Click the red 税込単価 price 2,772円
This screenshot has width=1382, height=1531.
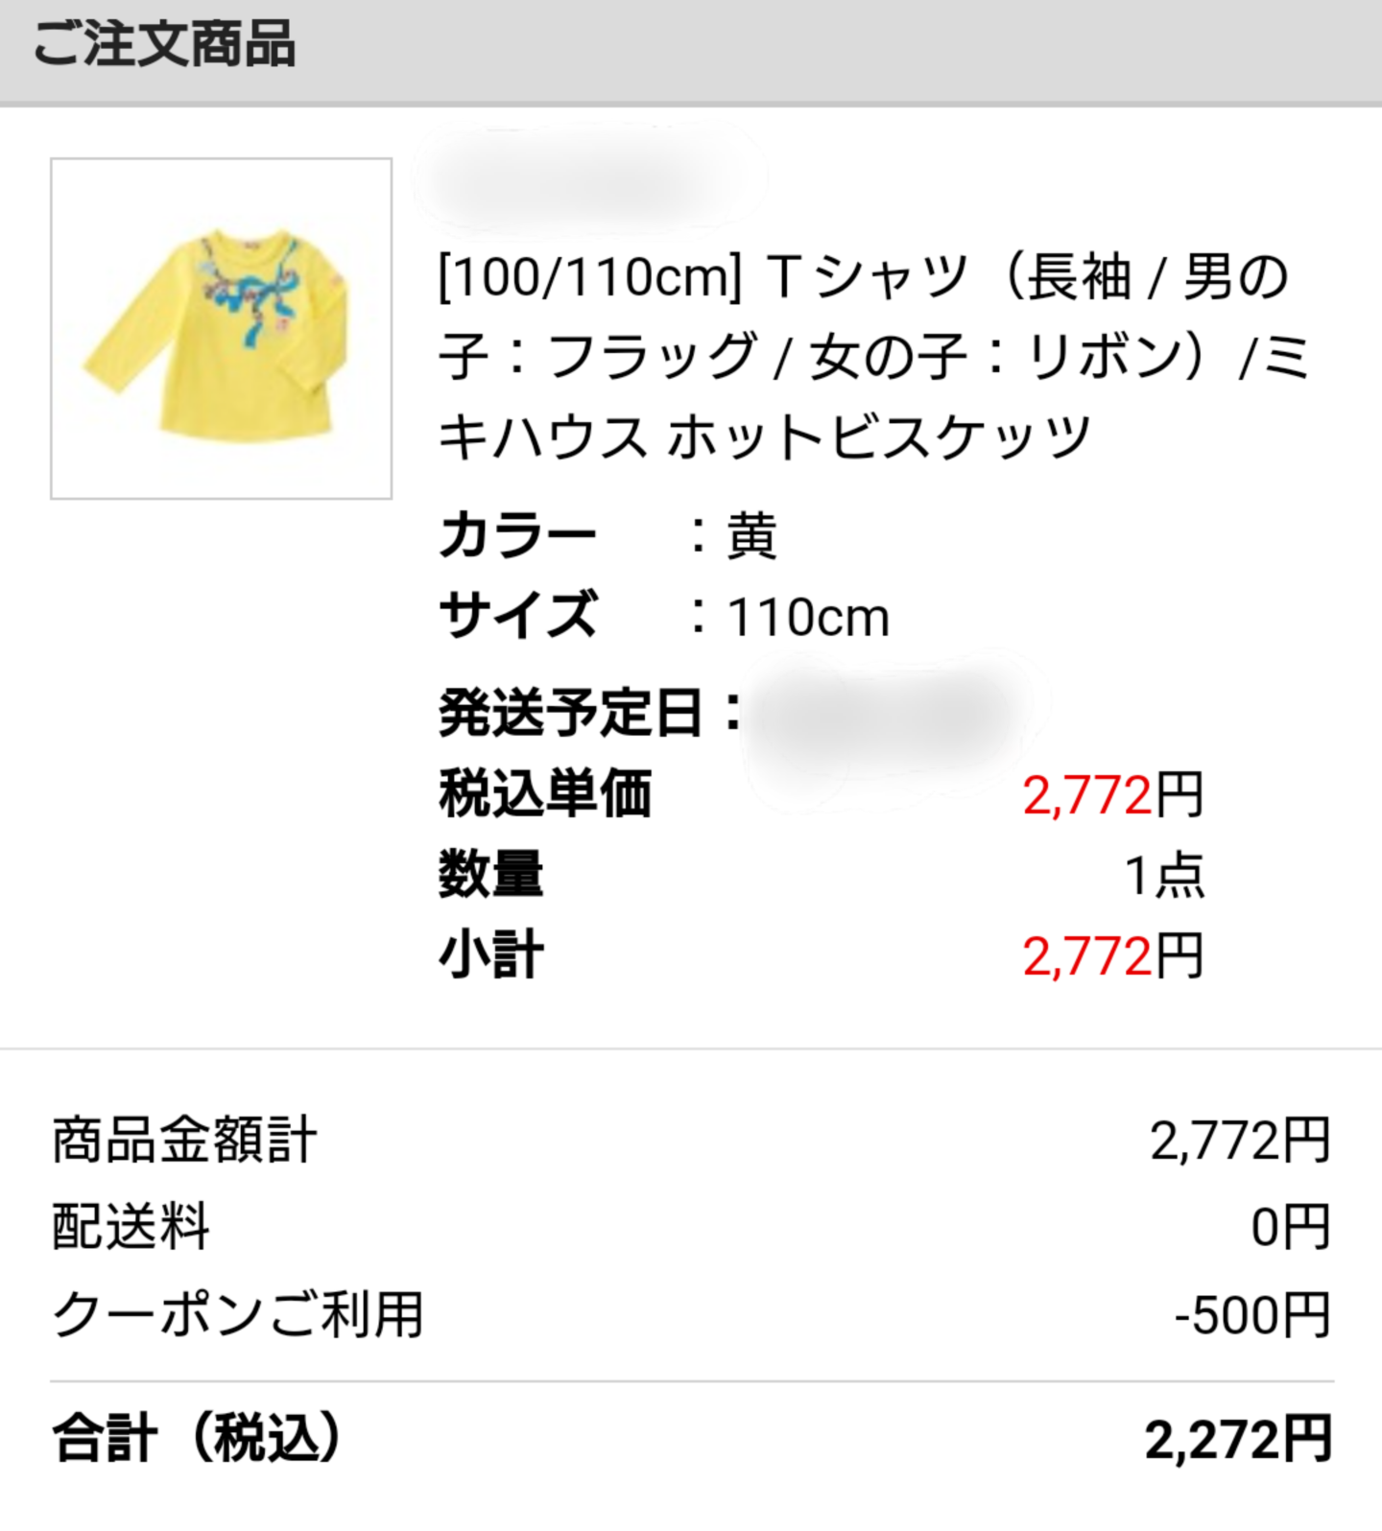click(1111, 795)
